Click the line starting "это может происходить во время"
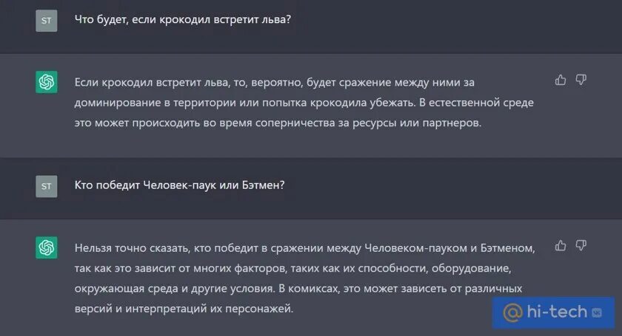This screenshot has width=622, height=336. [278, 123]
